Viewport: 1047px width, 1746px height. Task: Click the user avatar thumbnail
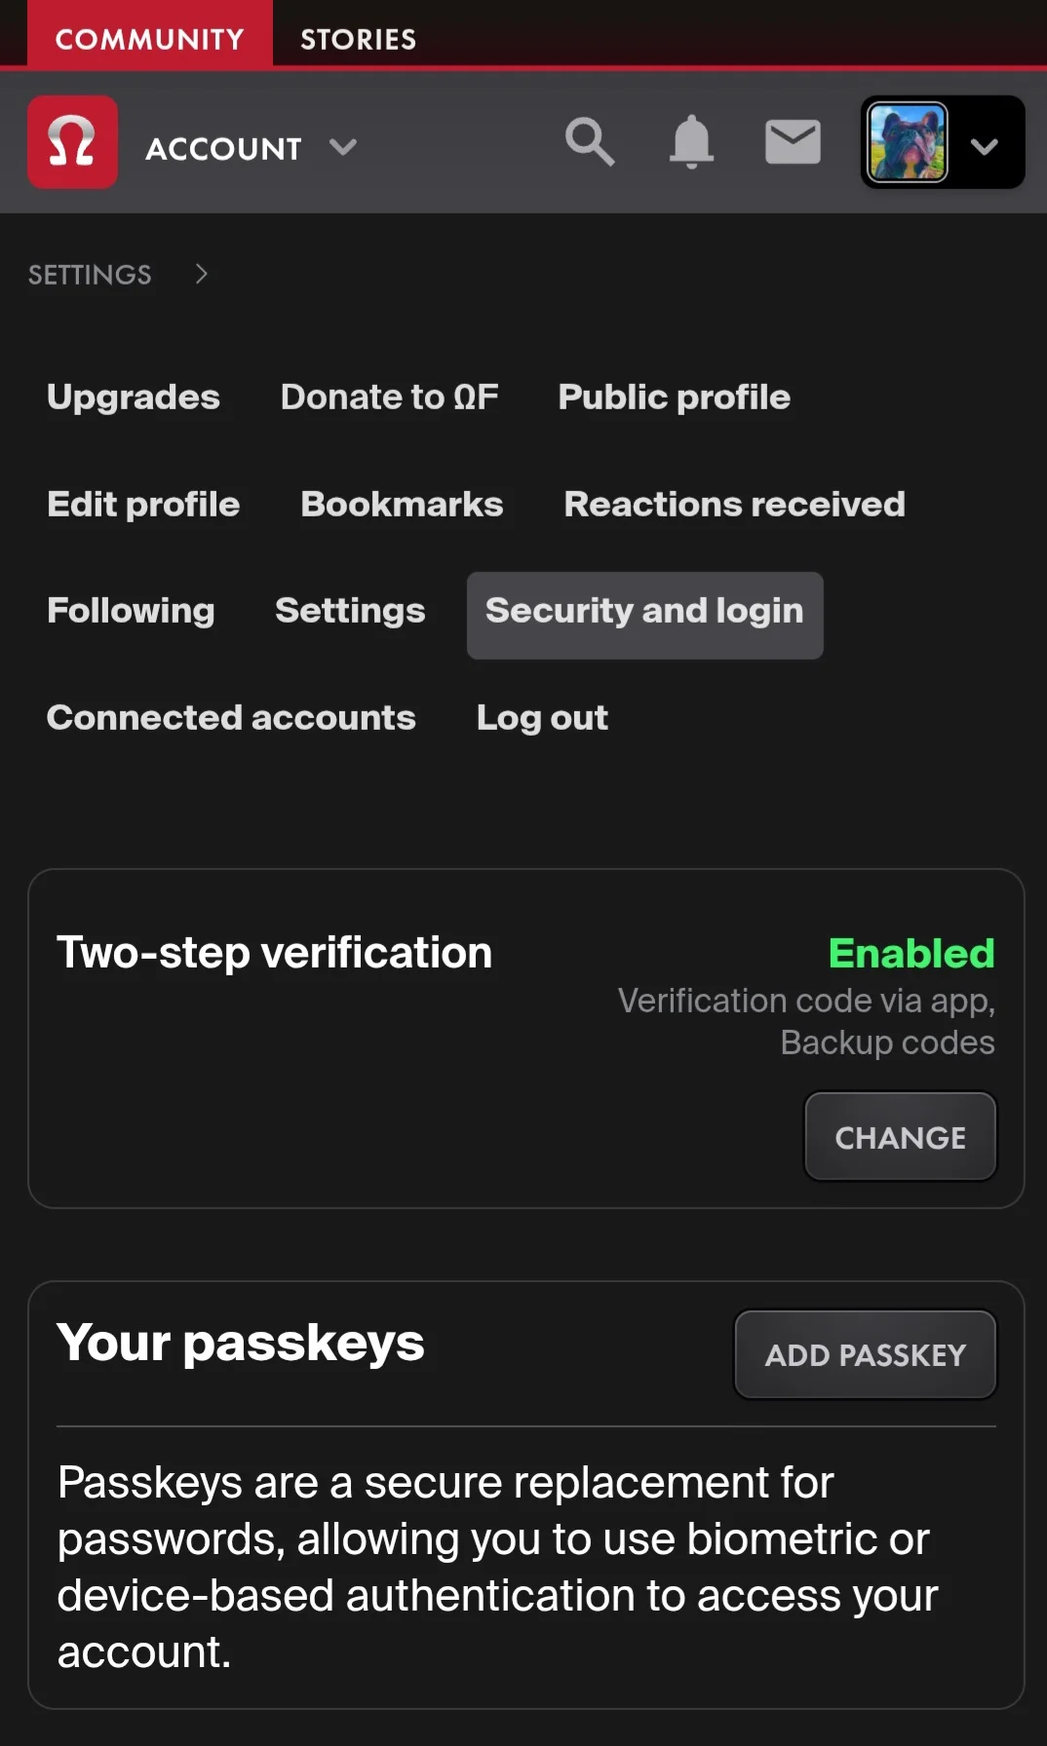[908, 142]
